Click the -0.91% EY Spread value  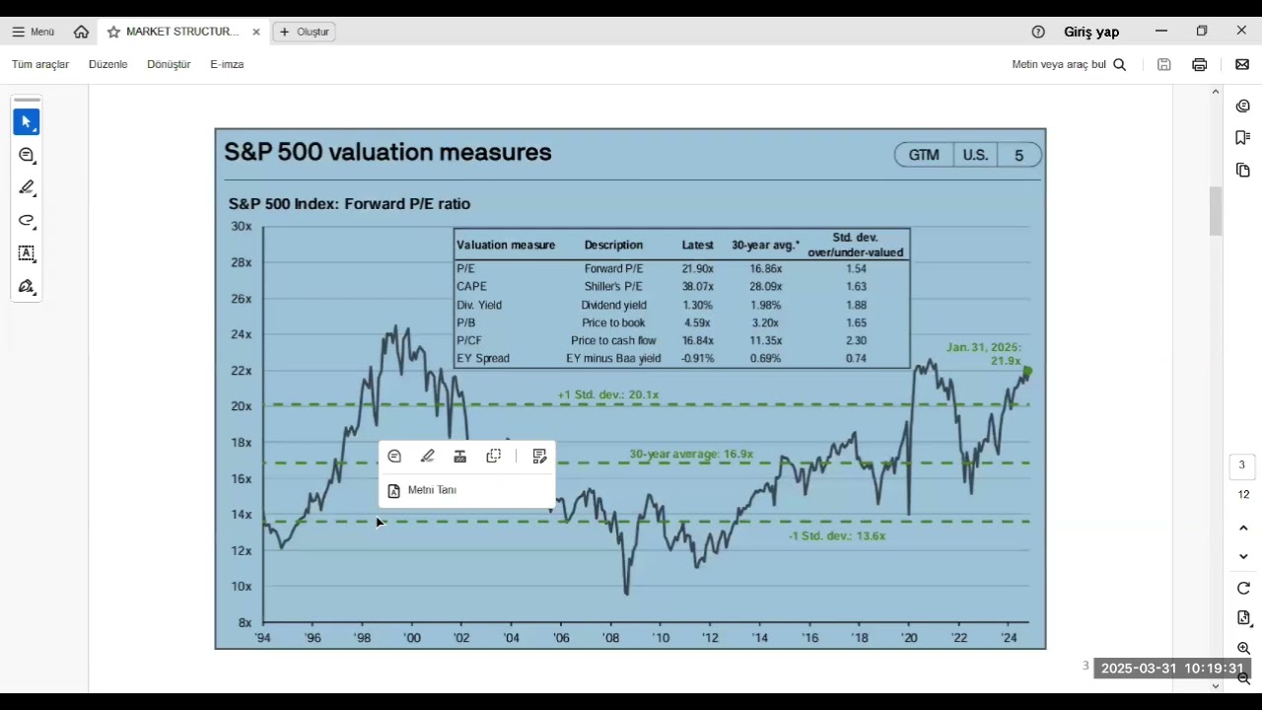[697, 359]
